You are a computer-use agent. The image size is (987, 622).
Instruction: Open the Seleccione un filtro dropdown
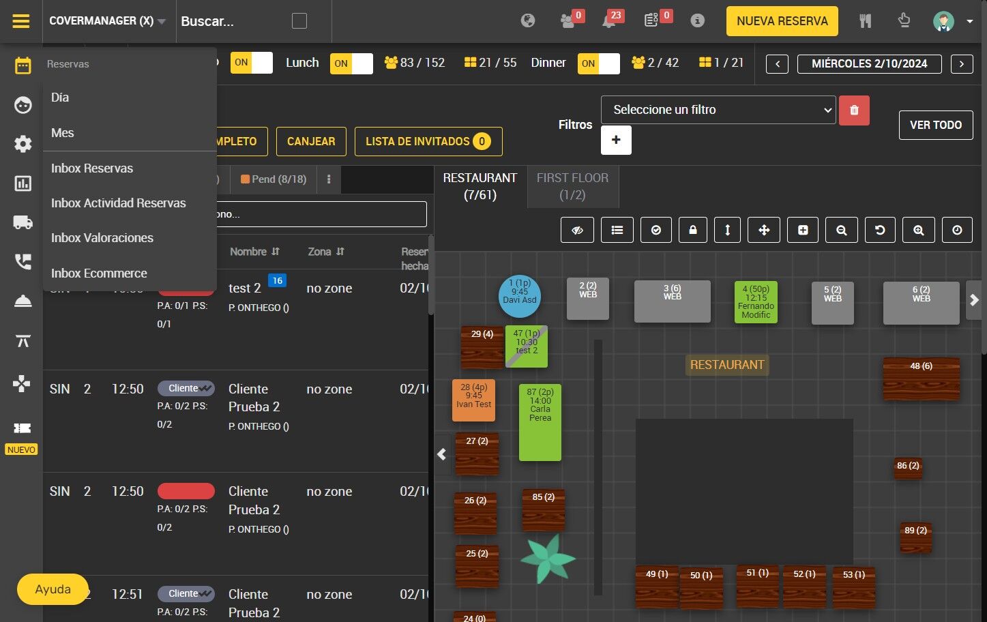pos(718,110)
